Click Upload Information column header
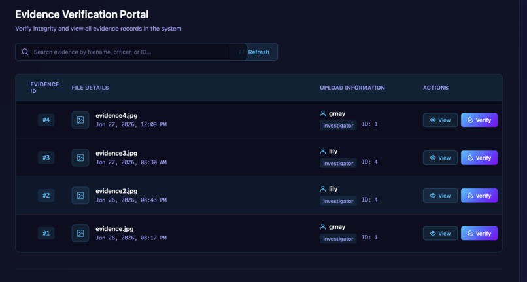This screenshot has height=282, width=527. [x=352, y=88]
